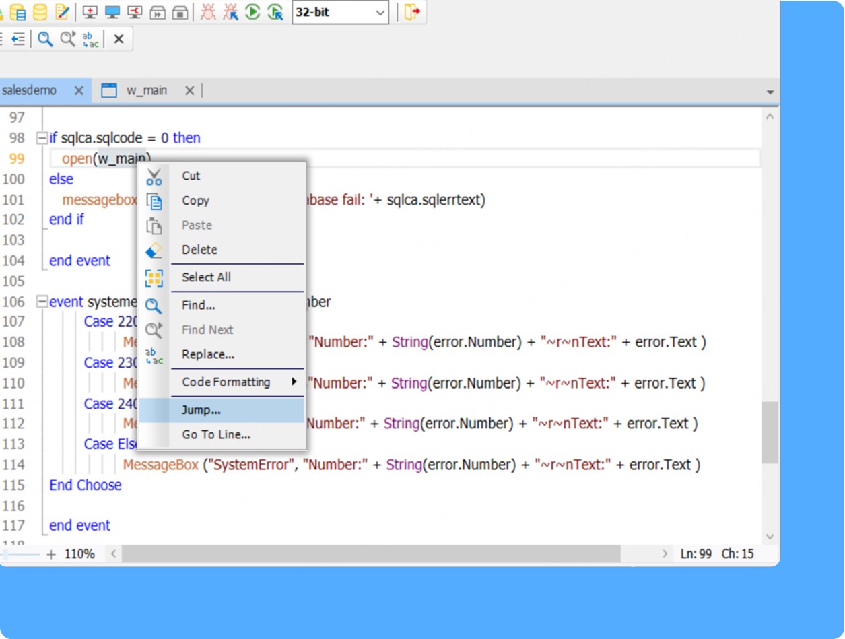Choose Jump... from the context menu
This screenshot has height=639, width=845.
click(222, 409)
